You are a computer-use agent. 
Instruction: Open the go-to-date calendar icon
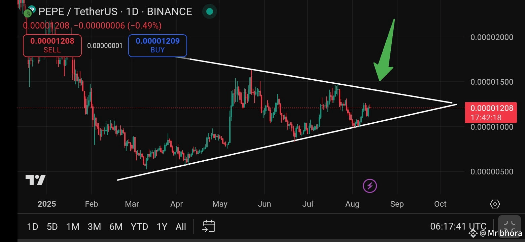click(x=209, y=226)
